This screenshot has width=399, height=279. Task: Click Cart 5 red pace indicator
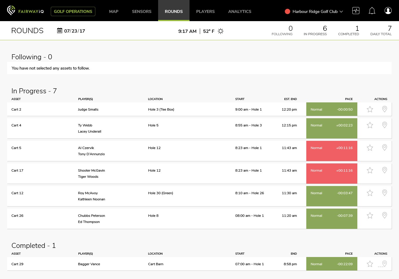point(332,151)
